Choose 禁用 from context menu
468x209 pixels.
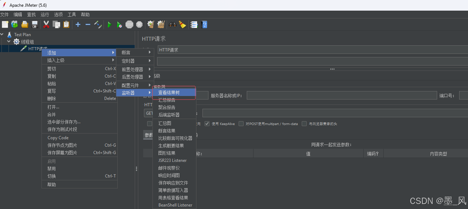click(79, 169)
